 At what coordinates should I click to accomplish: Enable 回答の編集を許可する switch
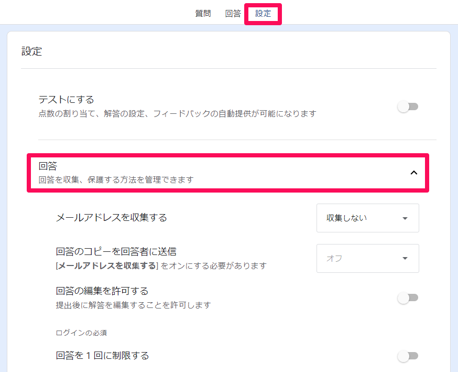click(408, 297)
